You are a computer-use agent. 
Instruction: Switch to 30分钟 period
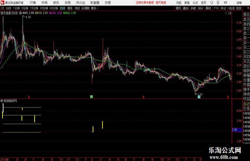[44, 8]
